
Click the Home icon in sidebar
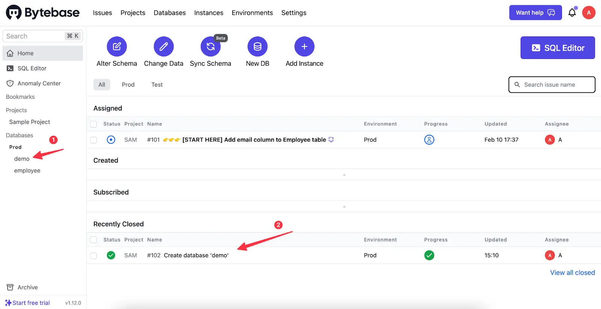pyautogui.click(x=10, y=53)
